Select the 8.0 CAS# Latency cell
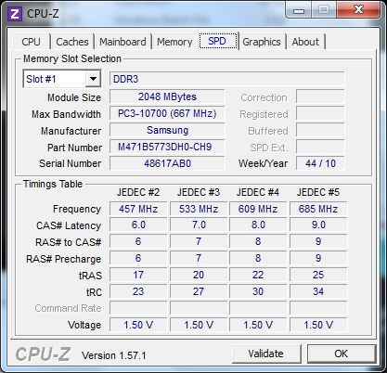Image resolution: width=387 pixels, height=373 pixels. pyautogui.click(x=258, y=225)
